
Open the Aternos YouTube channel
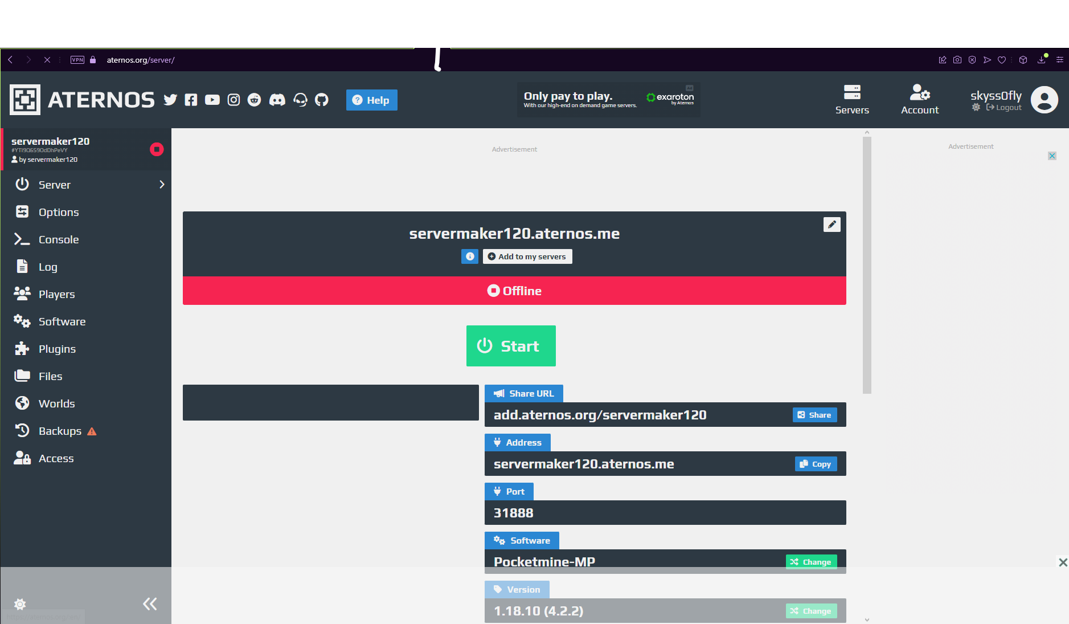tap(212, 100)
